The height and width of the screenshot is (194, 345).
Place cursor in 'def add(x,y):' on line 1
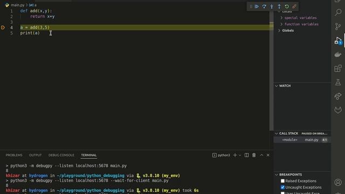(x=36, y=11)
